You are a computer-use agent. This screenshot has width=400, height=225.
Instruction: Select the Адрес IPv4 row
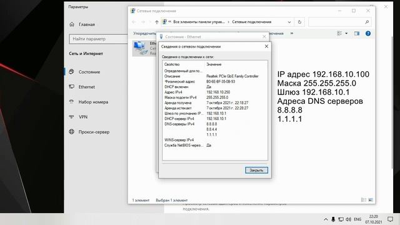point(215,92)
